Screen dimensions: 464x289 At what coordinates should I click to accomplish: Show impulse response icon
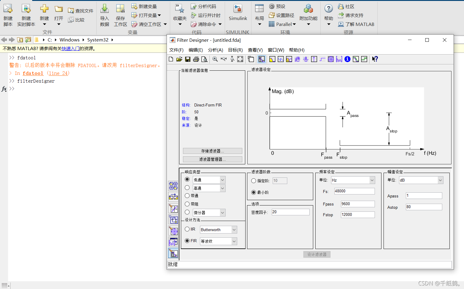[x=314, y=59]
